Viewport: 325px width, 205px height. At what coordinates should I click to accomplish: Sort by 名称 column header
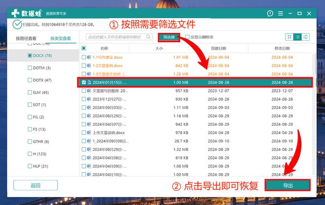[104, 48]
